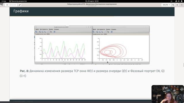Click the page number field showing 12
184x103 pixels.
click(x=7, y=5)
